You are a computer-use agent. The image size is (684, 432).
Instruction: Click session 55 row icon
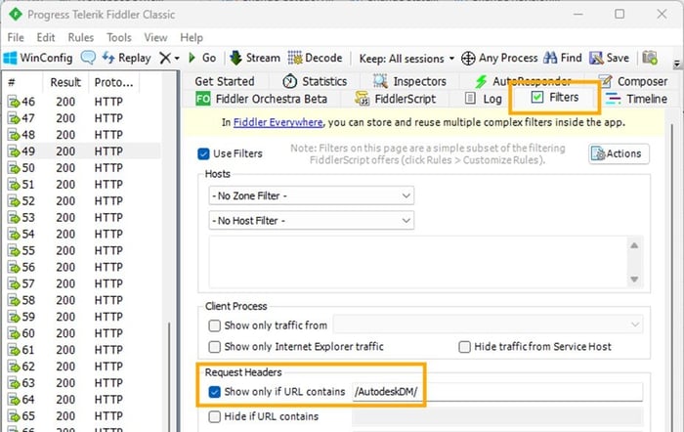tap(14, 251)
